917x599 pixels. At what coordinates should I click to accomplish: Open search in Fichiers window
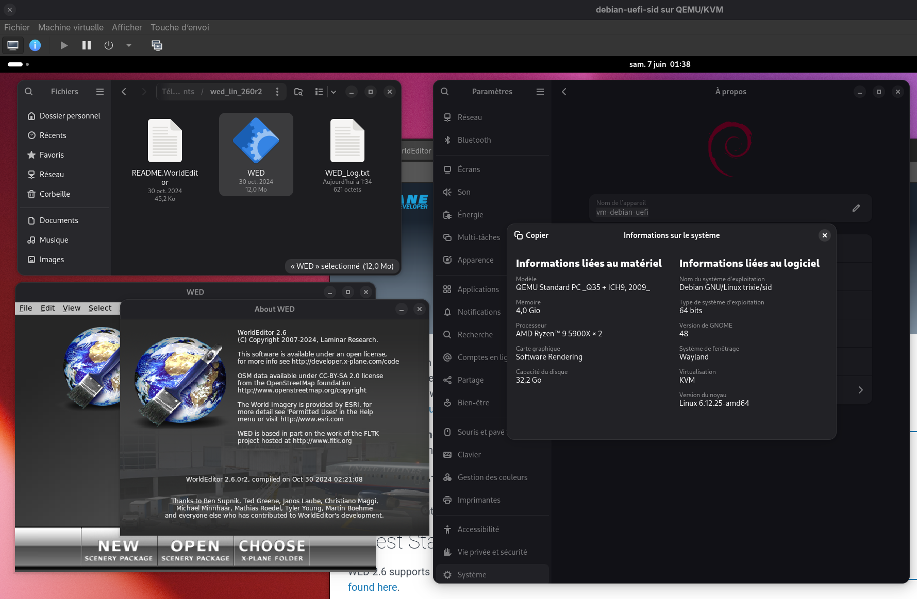(29, 92)
